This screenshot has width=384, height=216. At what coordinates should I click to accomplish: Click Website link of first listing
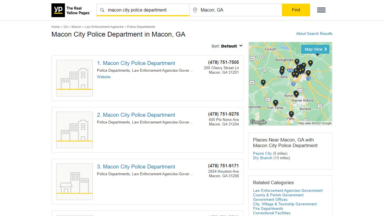[x=104, y=77]
